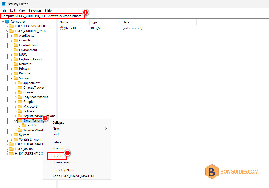
Task: Click the Registry Editor title bar icon
Action: click(x=4, y=4)
